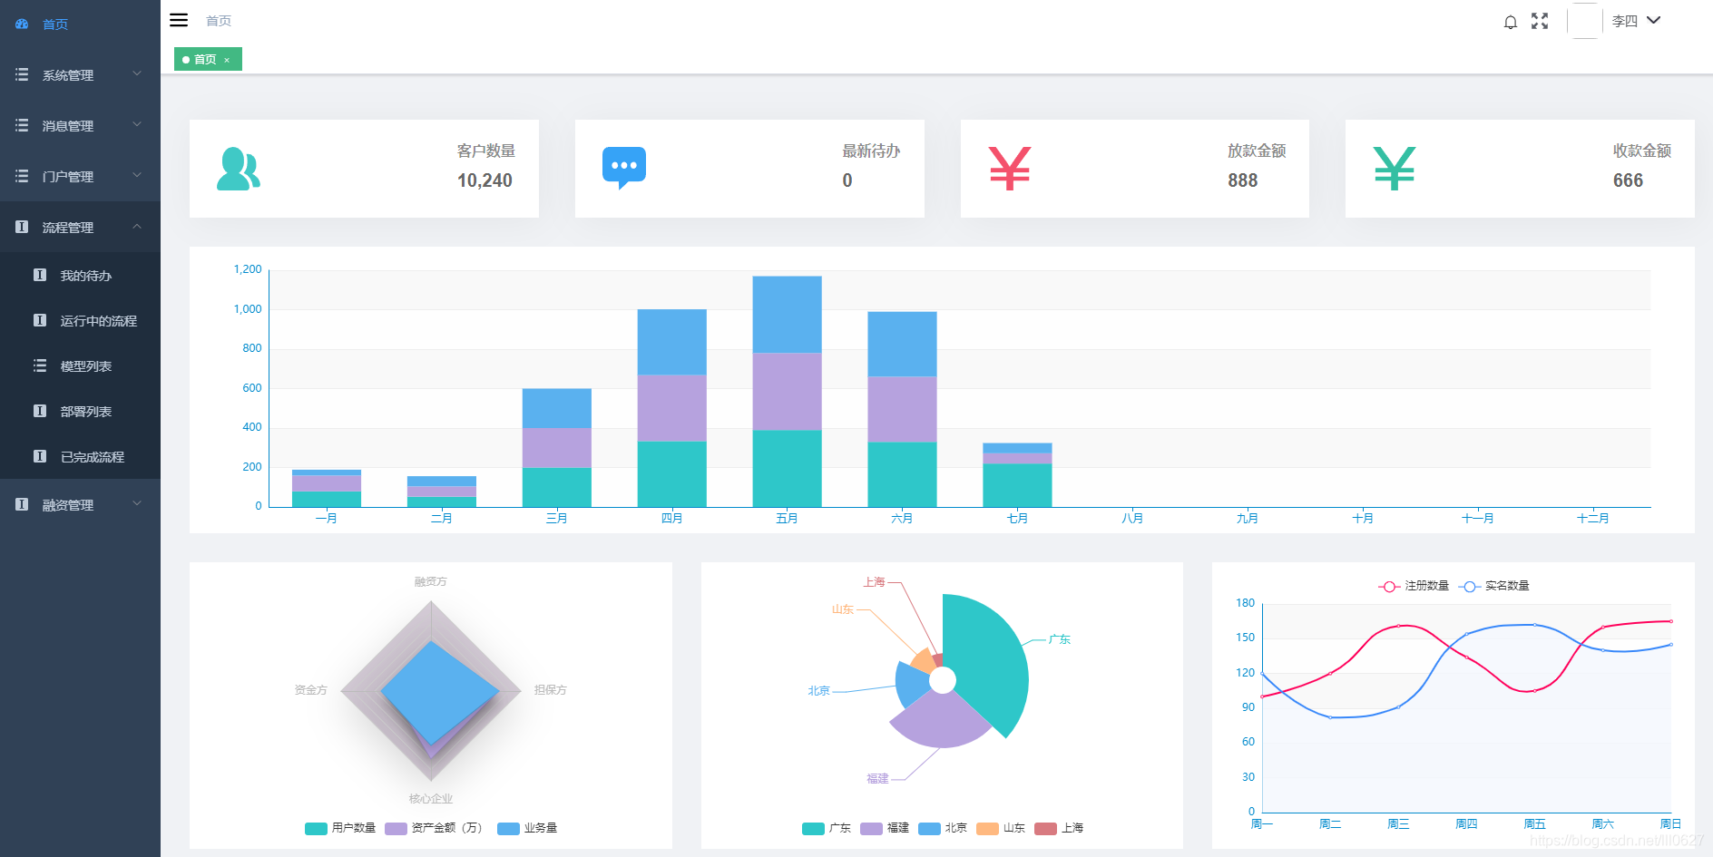Toggle 资产金额（万） legend in radar chart
The height and width of the screenshot is (857, 1713).
[x=434, y=828]
